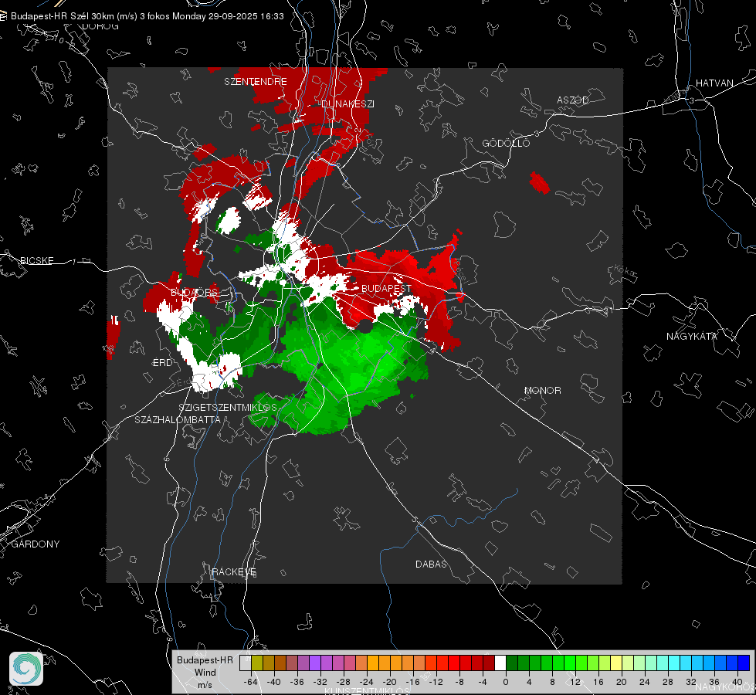Click the BICSKE map label
This screenshot has width=756, height=695.
(x=36, y=260)
